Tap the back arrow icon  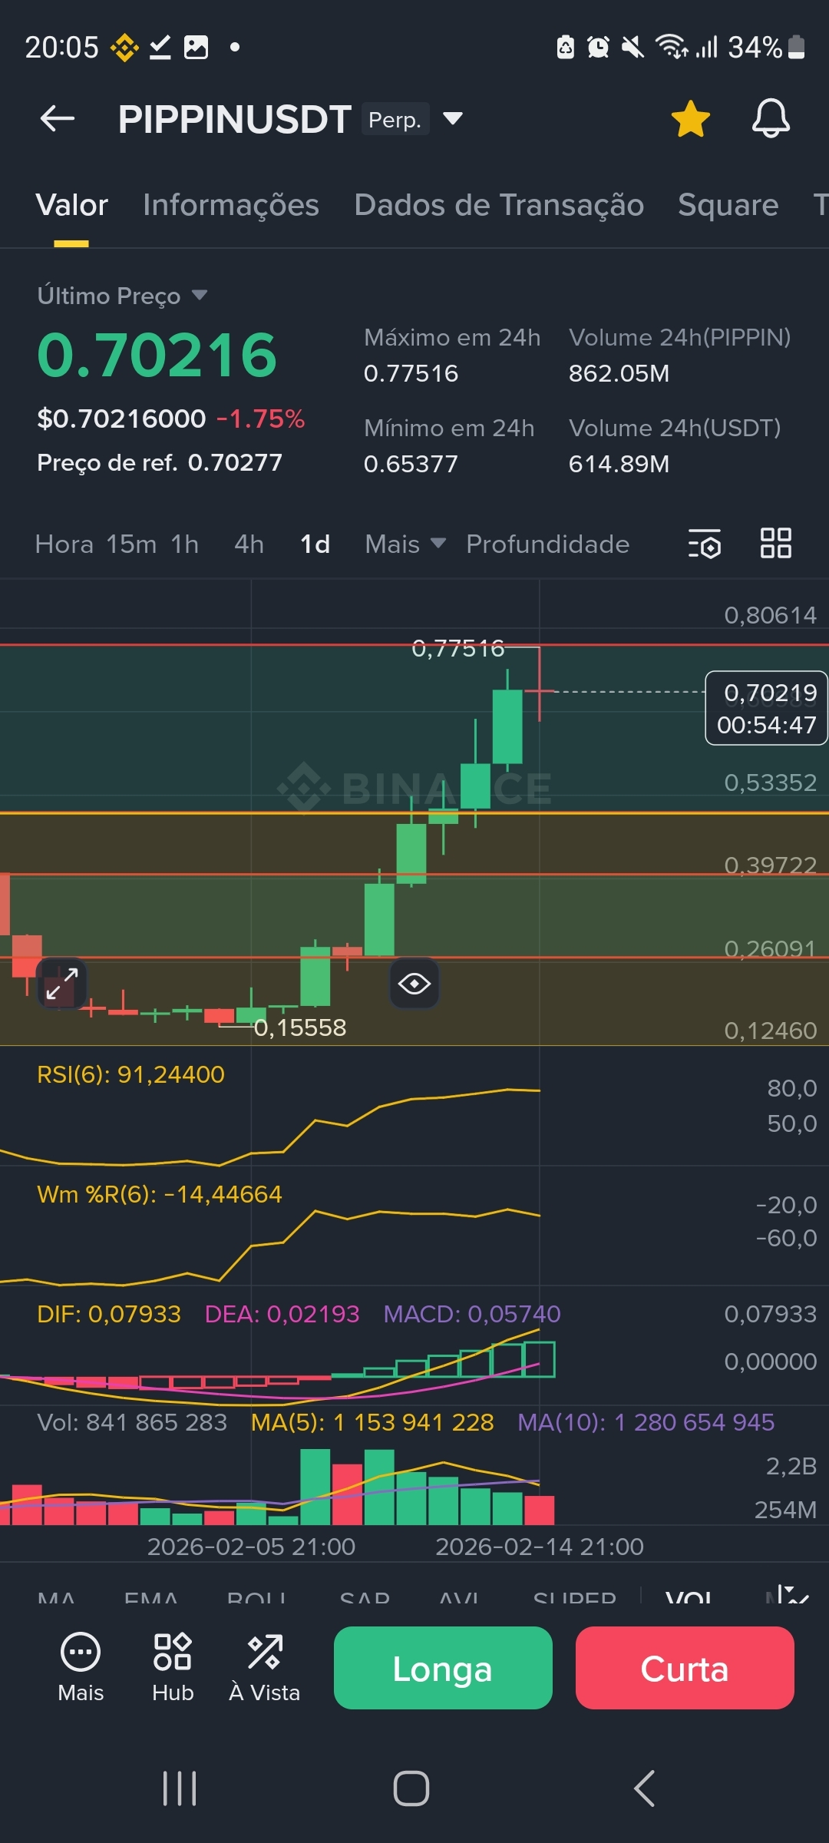tap(58, 119)
